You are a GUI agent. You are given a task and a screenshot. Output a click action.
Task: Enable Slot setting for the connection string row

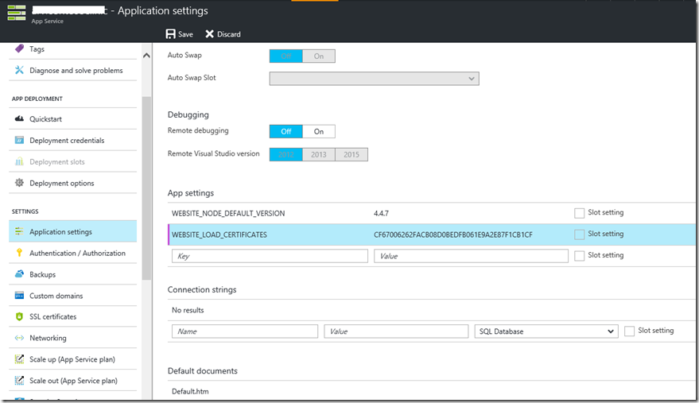[630, 331]
